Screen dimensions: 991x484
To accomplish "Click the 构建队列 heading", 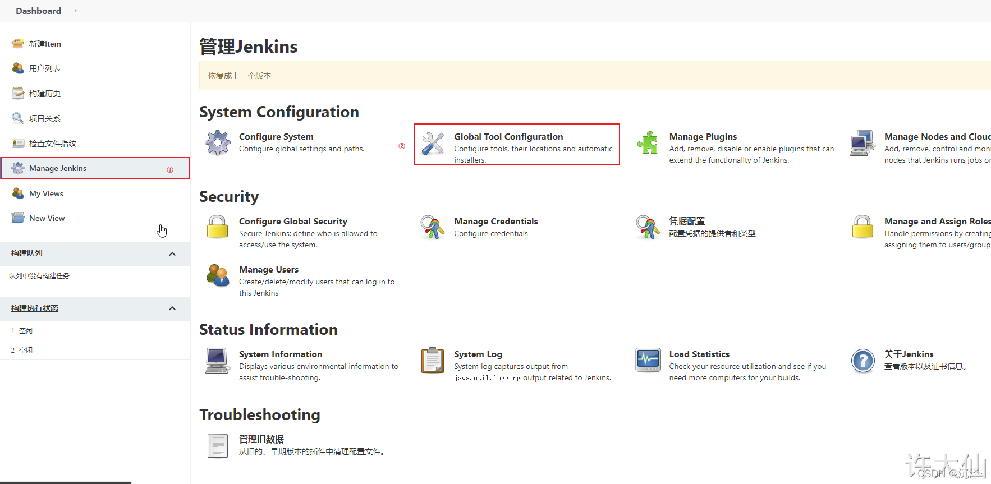I will (x=27, y=253).
